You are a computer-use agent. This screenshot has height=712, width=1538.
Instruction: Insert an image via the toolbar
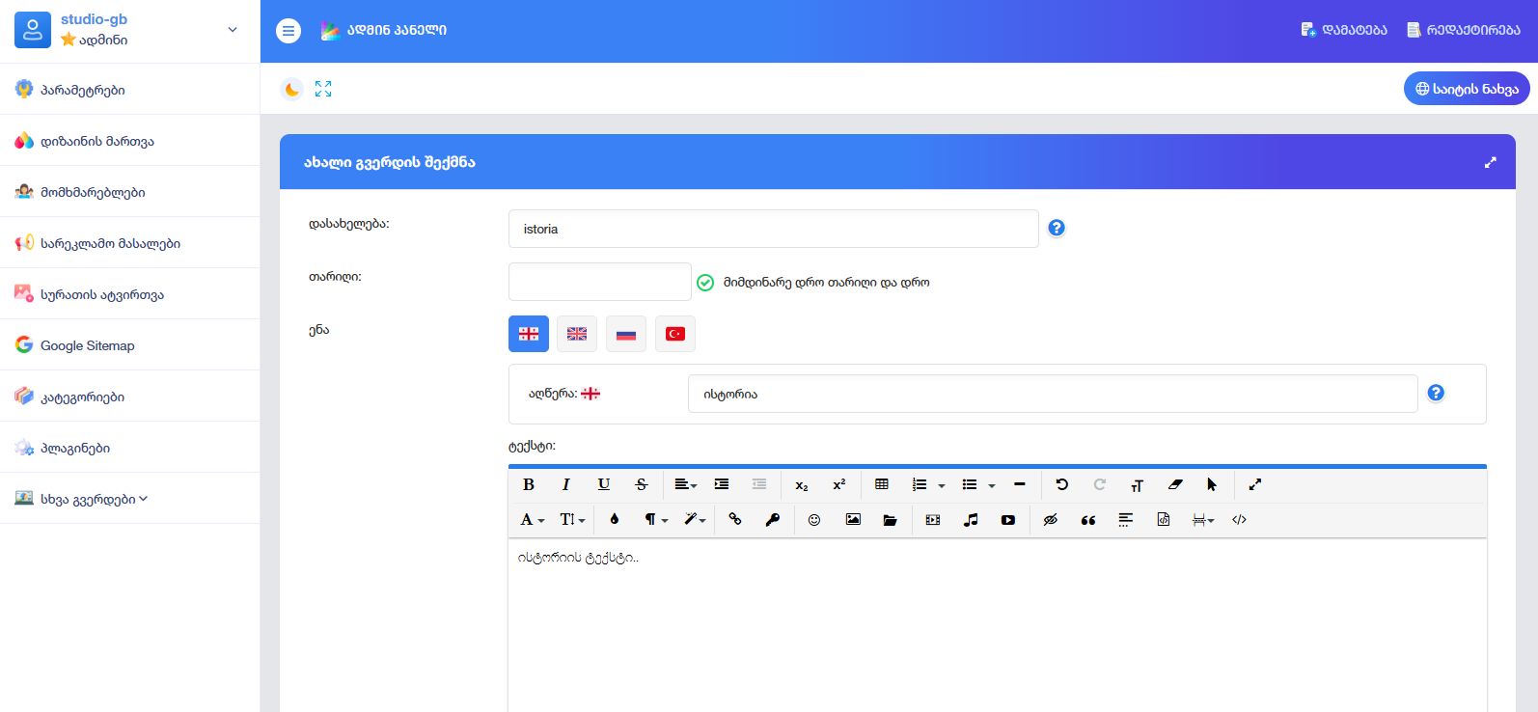(853, 520)
